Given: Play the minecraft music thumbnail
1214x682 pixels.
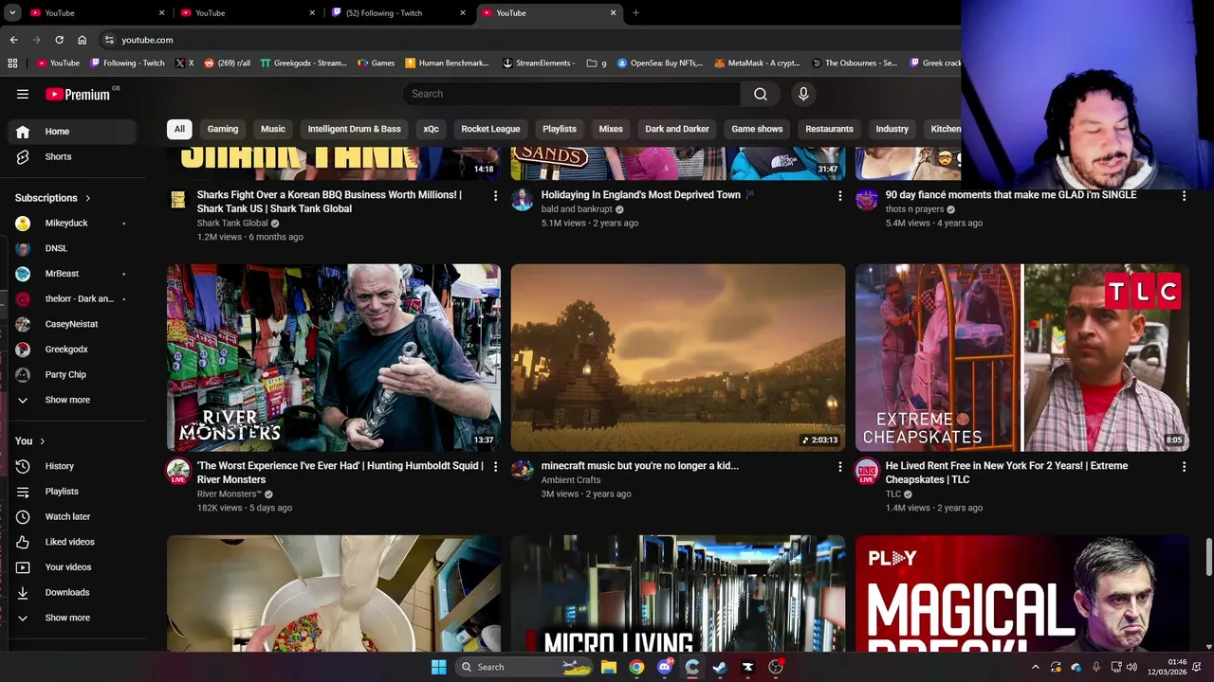Looking at the screenshot, I should pos(678,357).
